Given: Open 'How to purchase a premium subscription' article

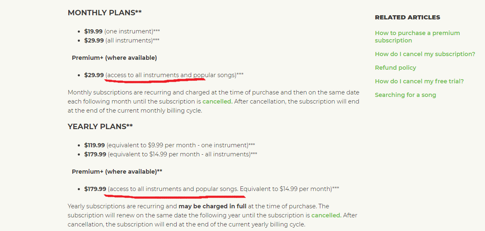Looking at the screenshot, I should click(x=417, y=37).
